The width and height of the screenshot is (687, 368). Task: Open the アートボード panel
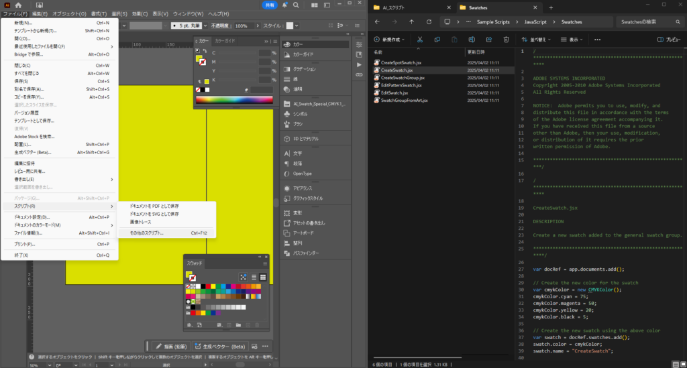click(x=315, y=233)
